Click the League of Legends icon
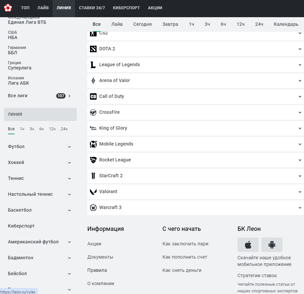 (93, 65)
